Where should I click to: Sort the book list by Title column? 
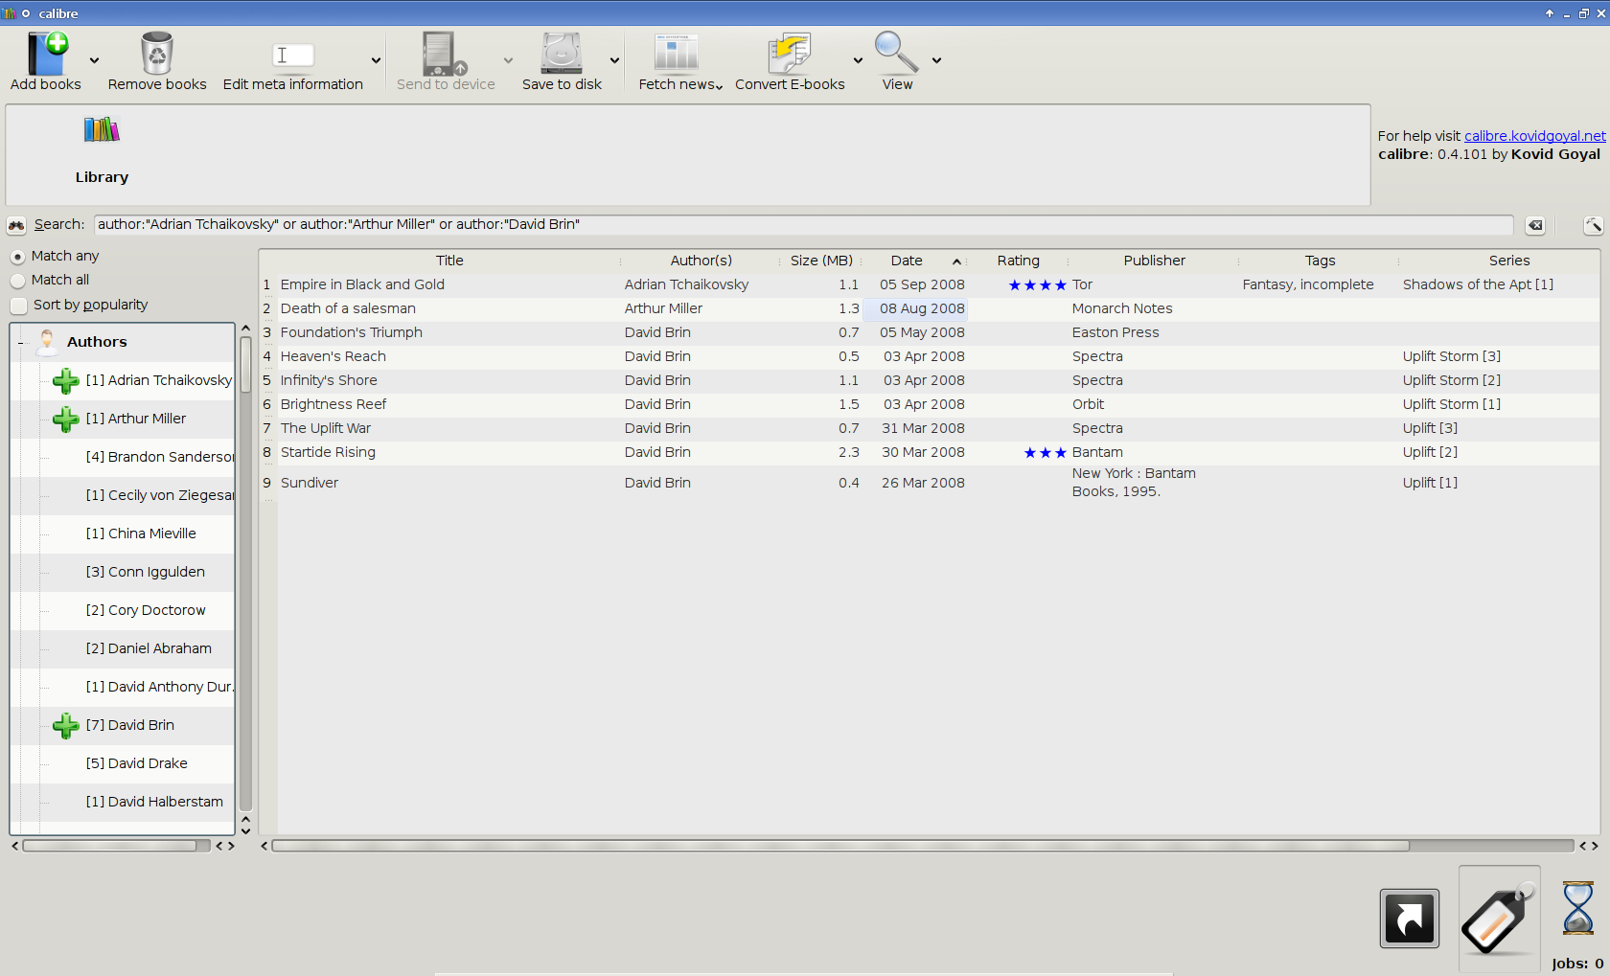(x=449, y=261)
